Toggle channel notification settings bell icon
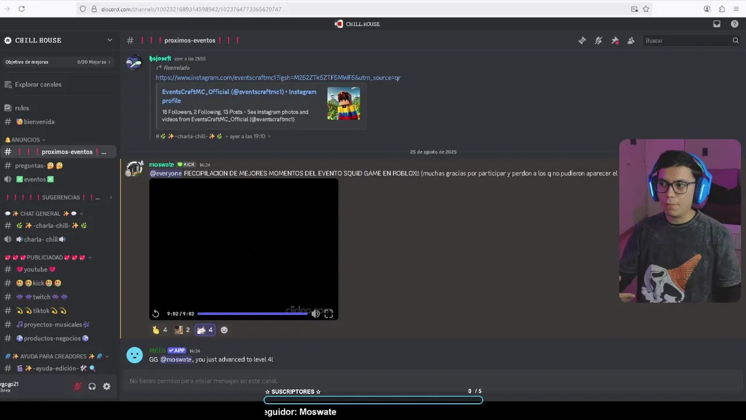Viewport: 746px width, 420px height. click(x=598, y=40)
